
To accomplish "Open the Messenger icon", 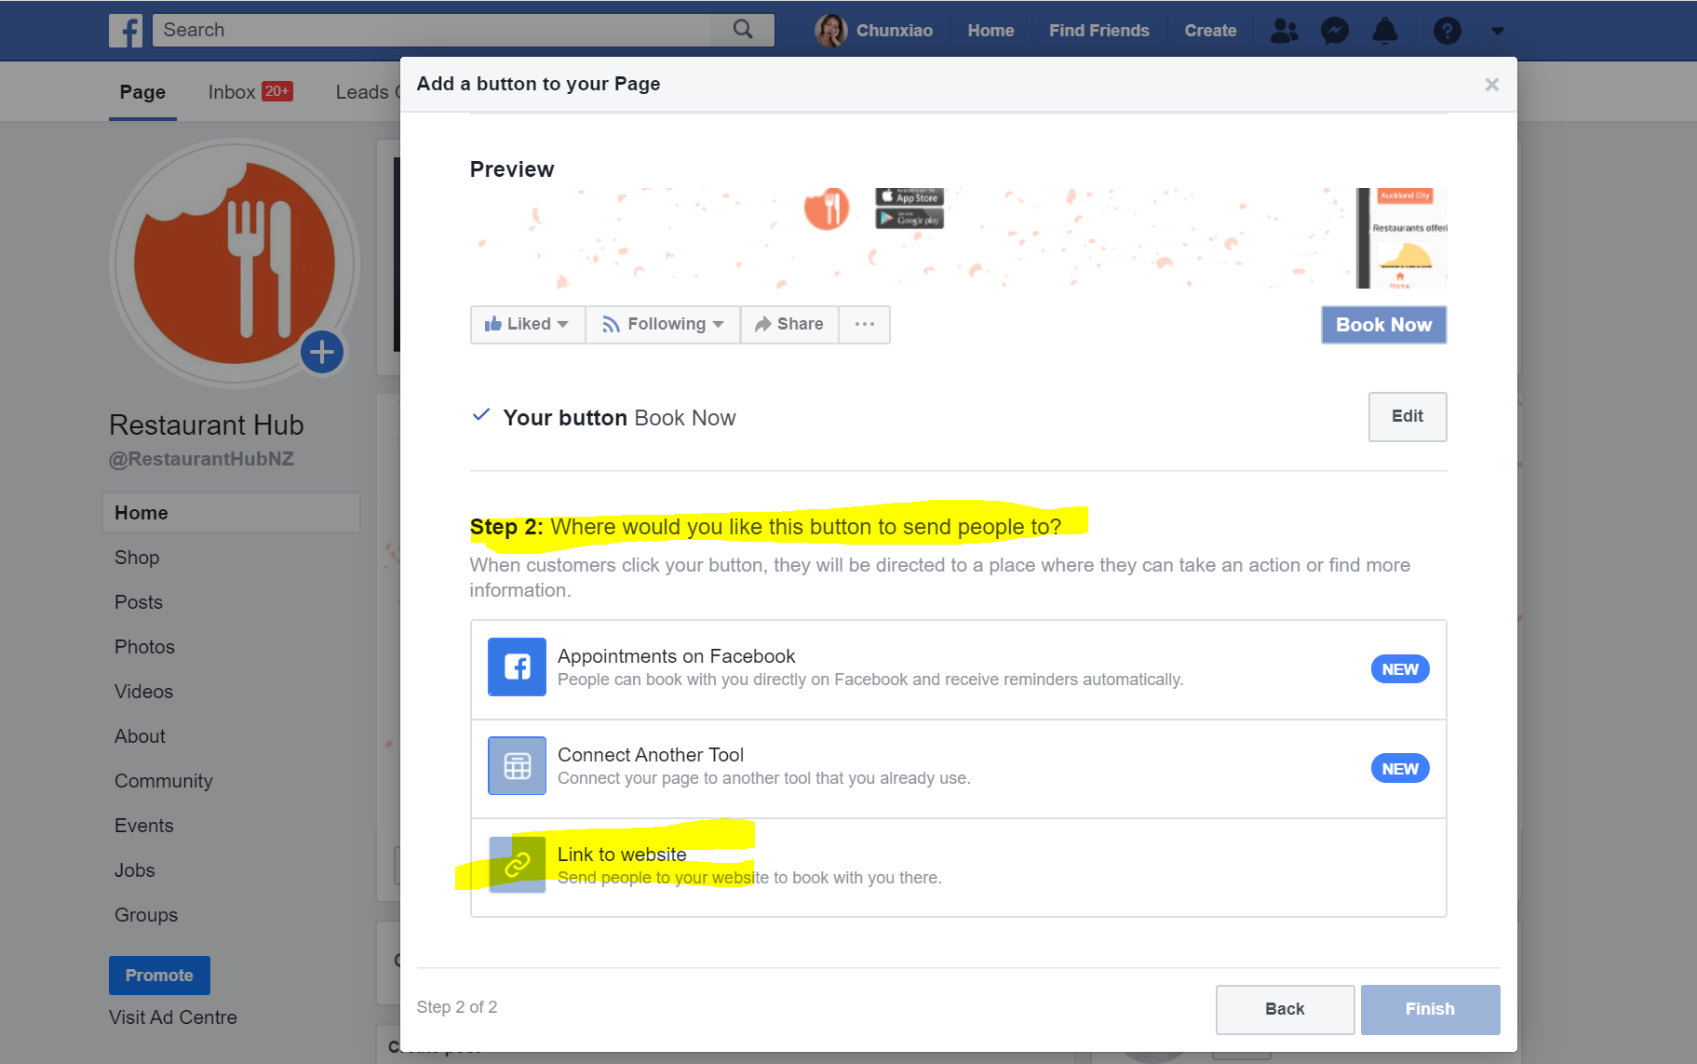I will [1335, 31].
